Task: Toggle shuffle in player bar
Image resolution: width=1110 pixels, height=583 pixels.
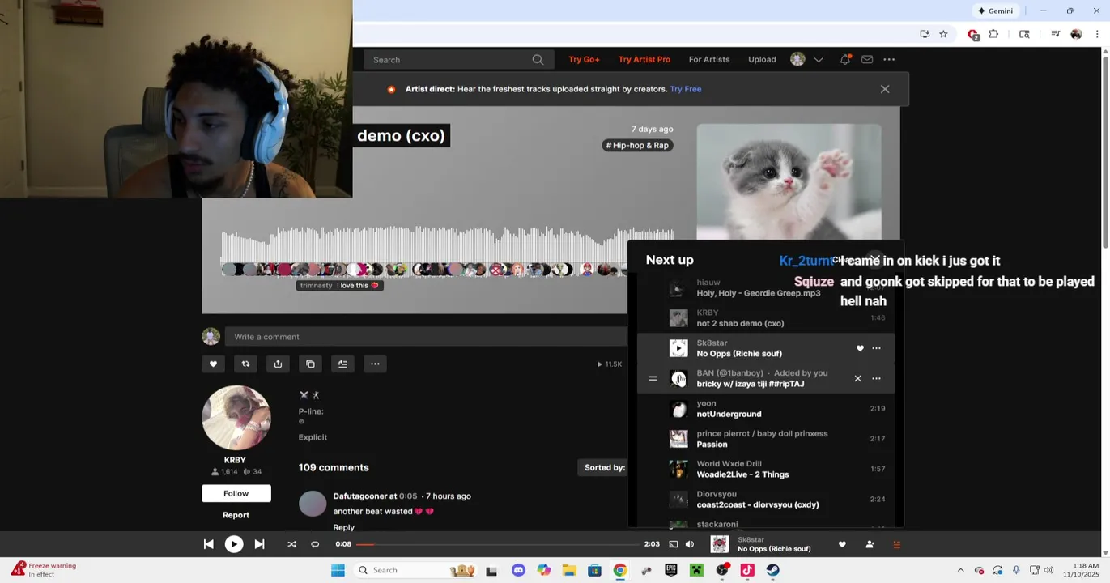Action: coord(291,544)
